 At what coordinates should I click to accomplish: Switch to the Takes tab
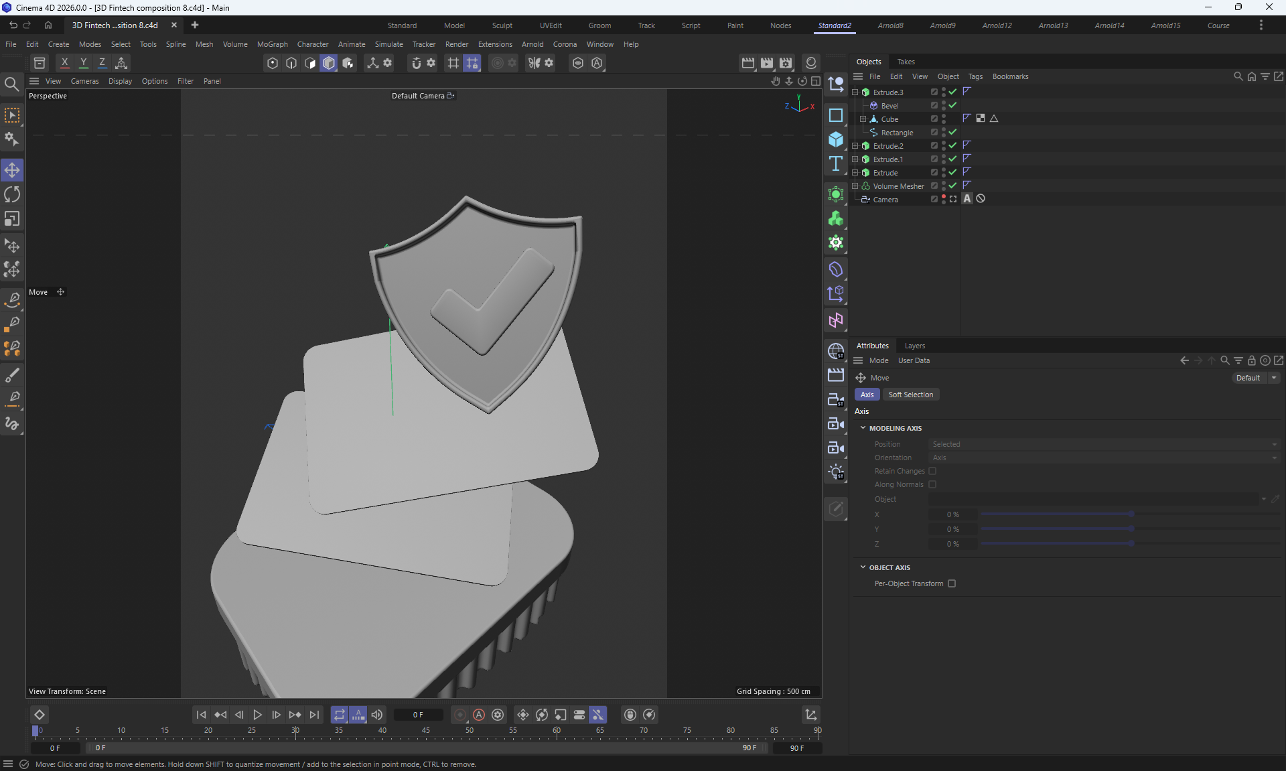[906, 62]
